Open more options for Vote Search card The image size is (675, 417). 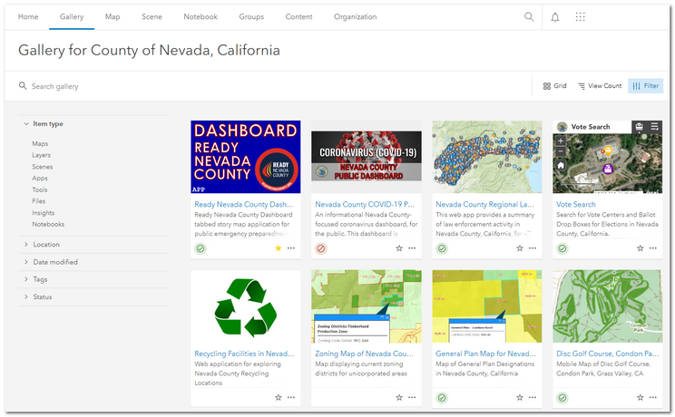click(654, 247)
